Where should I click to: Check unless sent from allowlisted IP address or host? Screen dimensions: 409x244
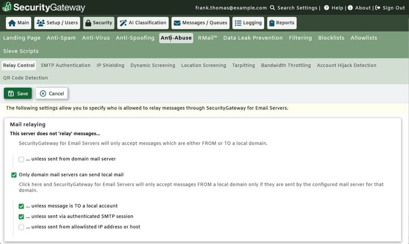tap(21, 227)
